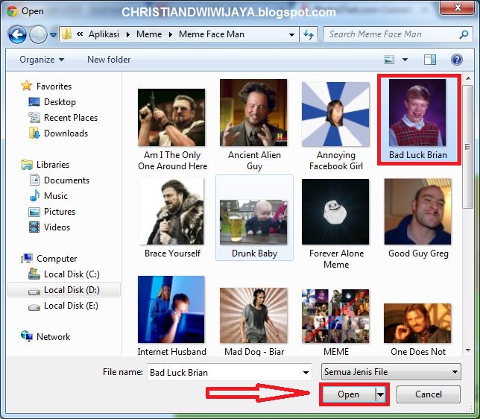Expand the Open button split arrow
The width and height of the screenshot is (480, 419).
pos(380,394)
